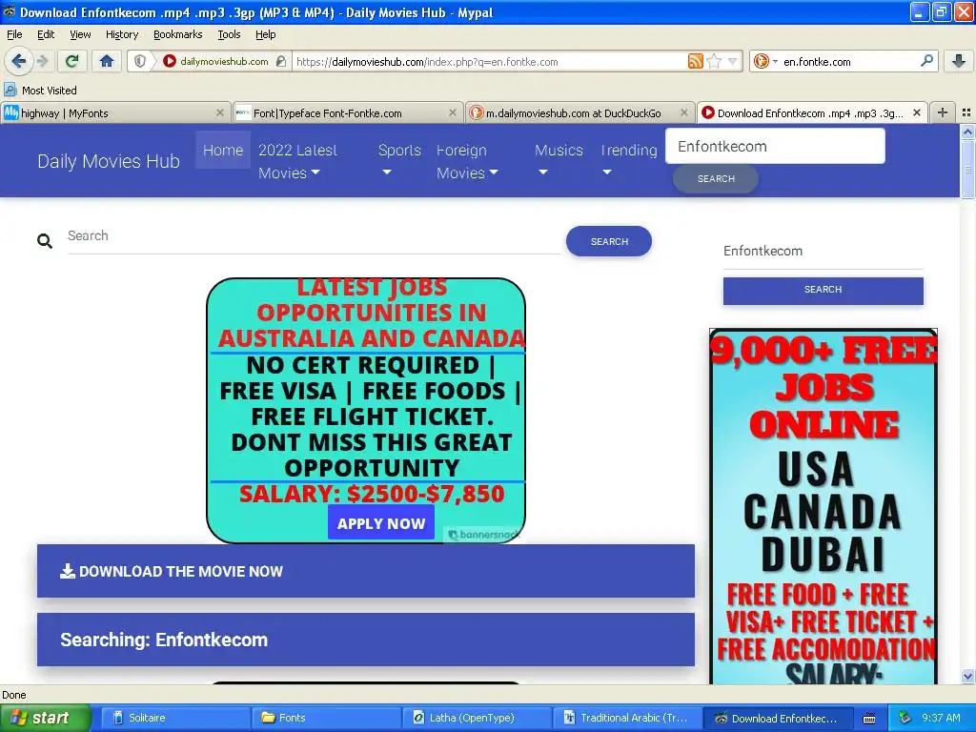Open the Most Visited bookmarks folder

pyautogui.click(x=40, y=91)
